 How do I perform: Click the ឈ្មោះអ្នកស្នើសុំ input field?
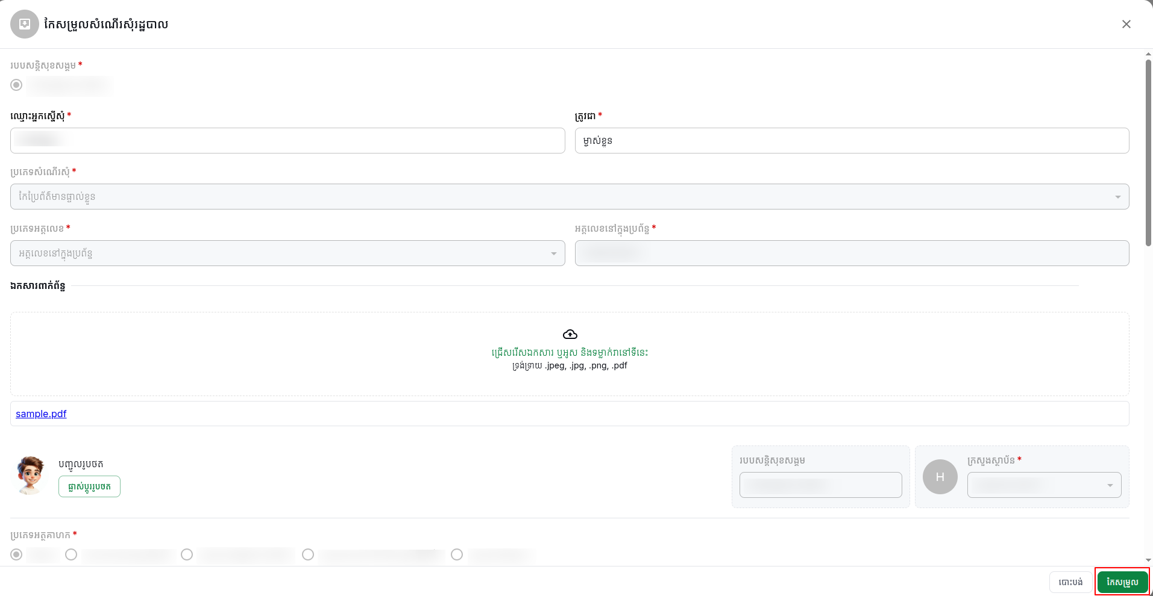[x=287, y=140]
